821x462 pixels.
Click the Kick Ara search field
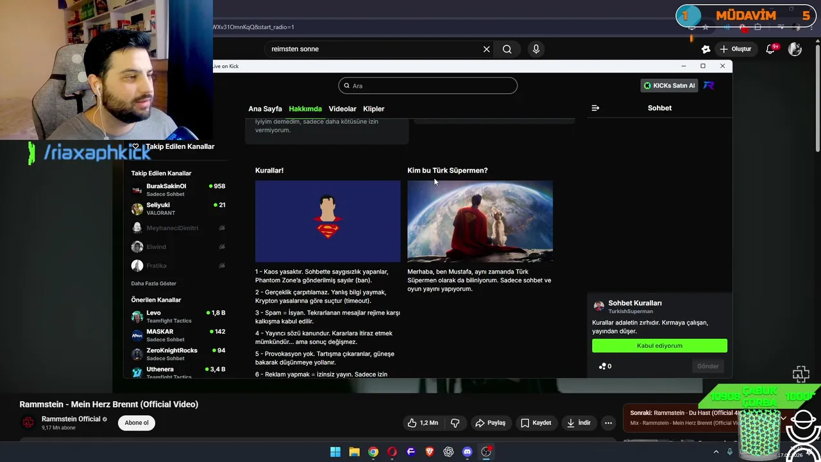pos(428,85)
